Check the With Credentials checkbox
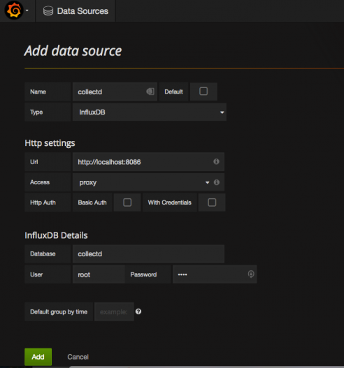344x368 pixels. [212, 203]
